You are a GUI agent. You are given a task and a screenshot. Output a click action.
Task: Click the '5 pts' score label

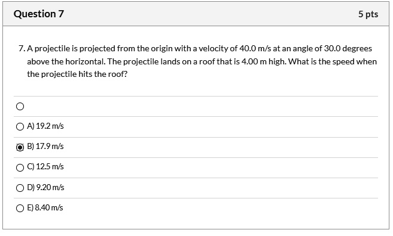tap(368, 14)
